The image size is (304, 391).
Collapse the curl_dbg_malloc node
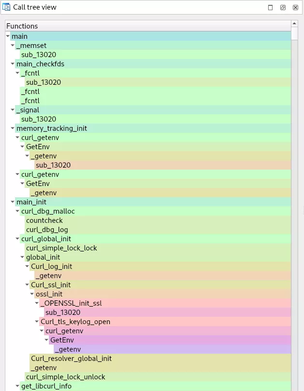[17, 211]
